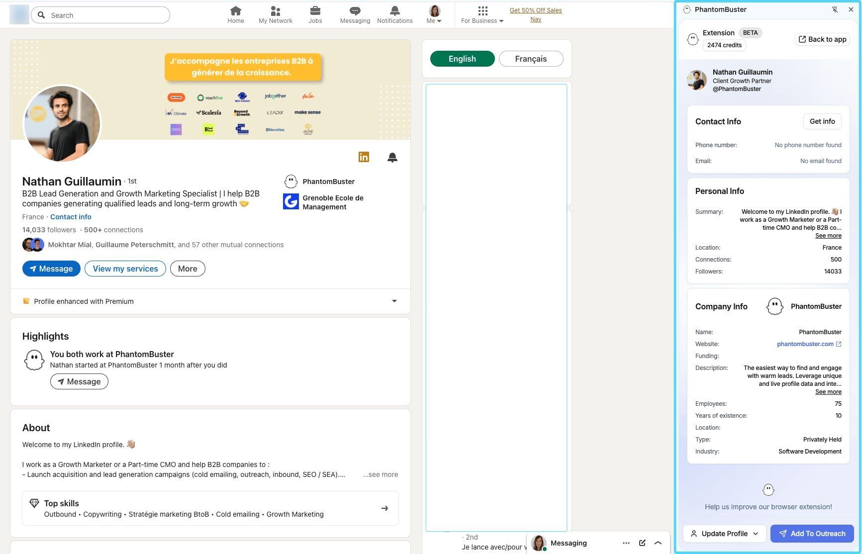Click the Get info button
862x554 pixels.
pos(822,121)
